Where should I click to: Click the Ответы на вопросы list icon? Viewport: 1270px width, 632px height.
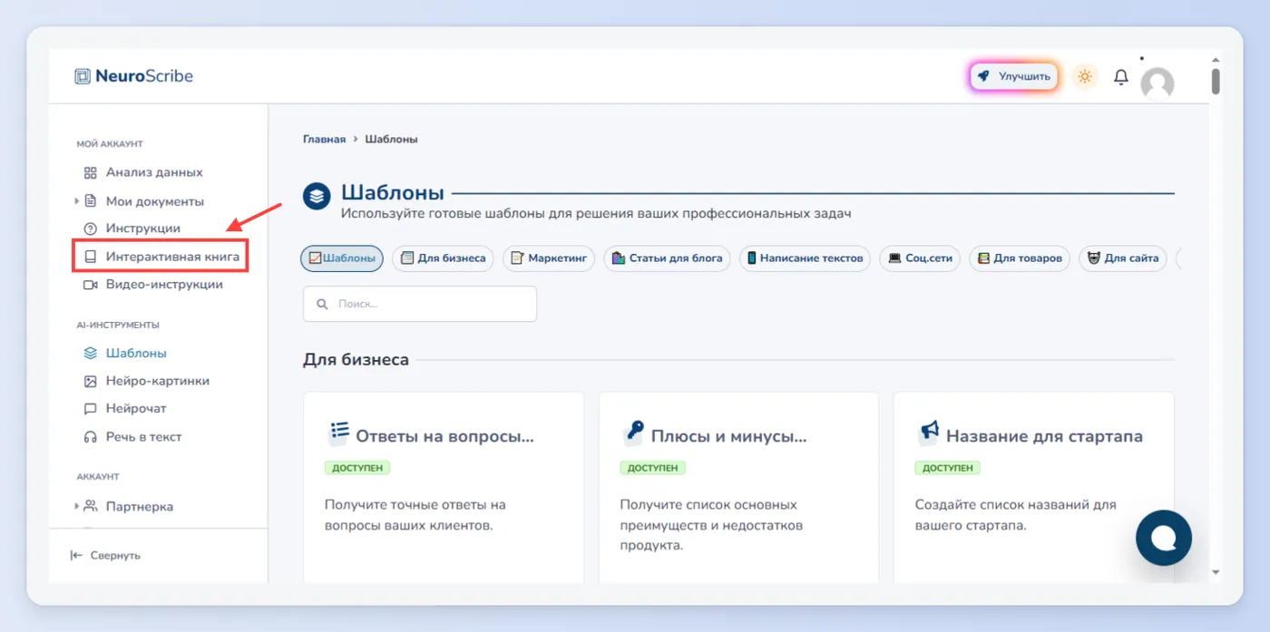(x=338, y=433)
